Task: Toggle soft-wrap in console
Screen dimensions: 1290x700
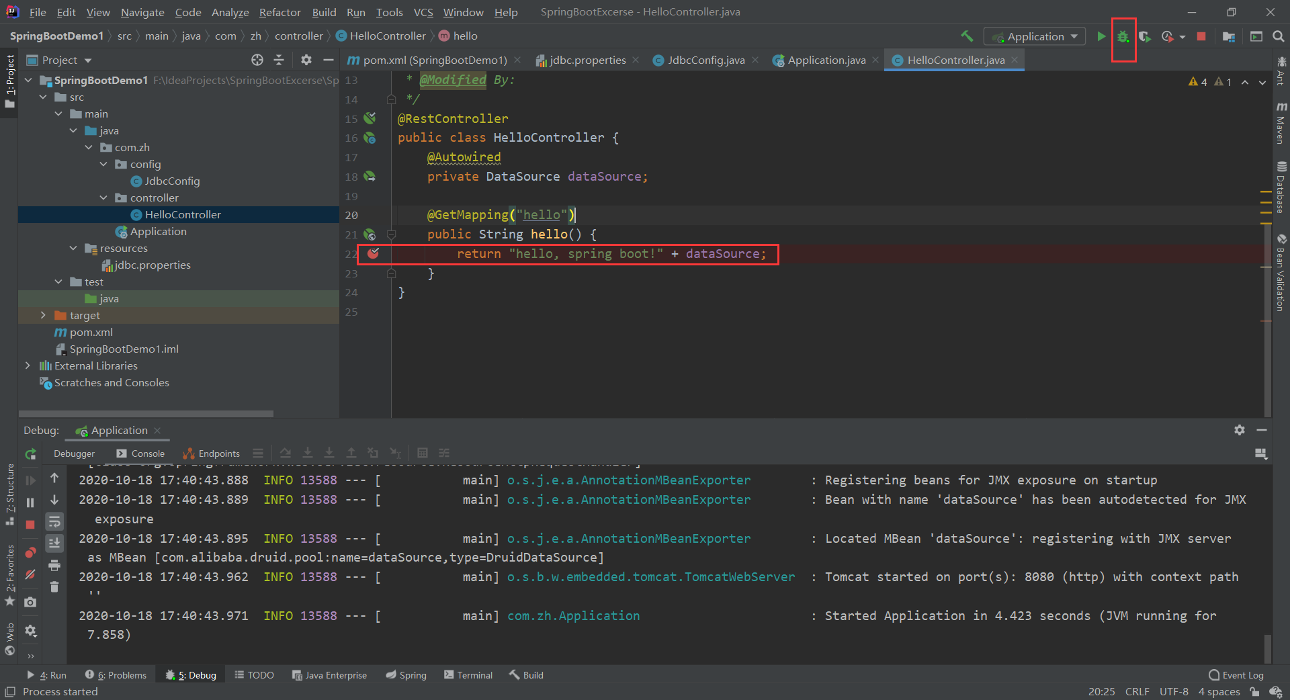Action: click(x=54, y=521)
